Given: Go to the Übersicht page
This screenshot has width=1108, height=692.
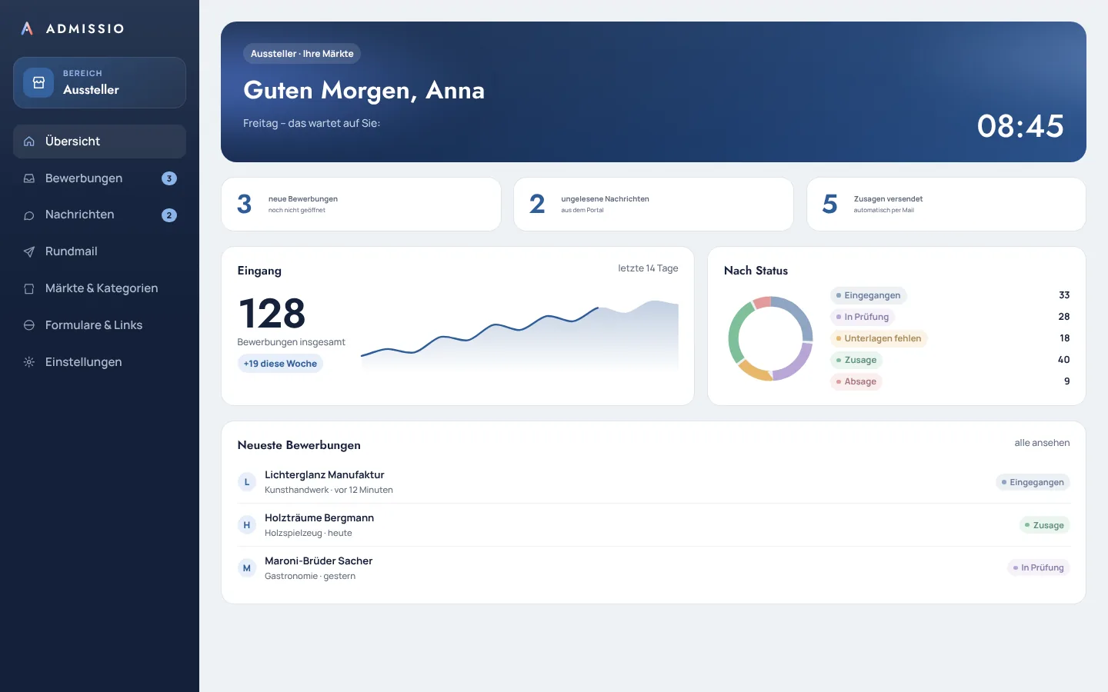Looking at the screenshot, I should [99, 141].
